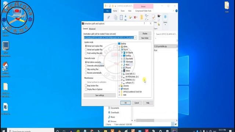235x132 pixels.
Task: Expand MY PERSONAL (D:) drive node
Action: pos(122,77)
